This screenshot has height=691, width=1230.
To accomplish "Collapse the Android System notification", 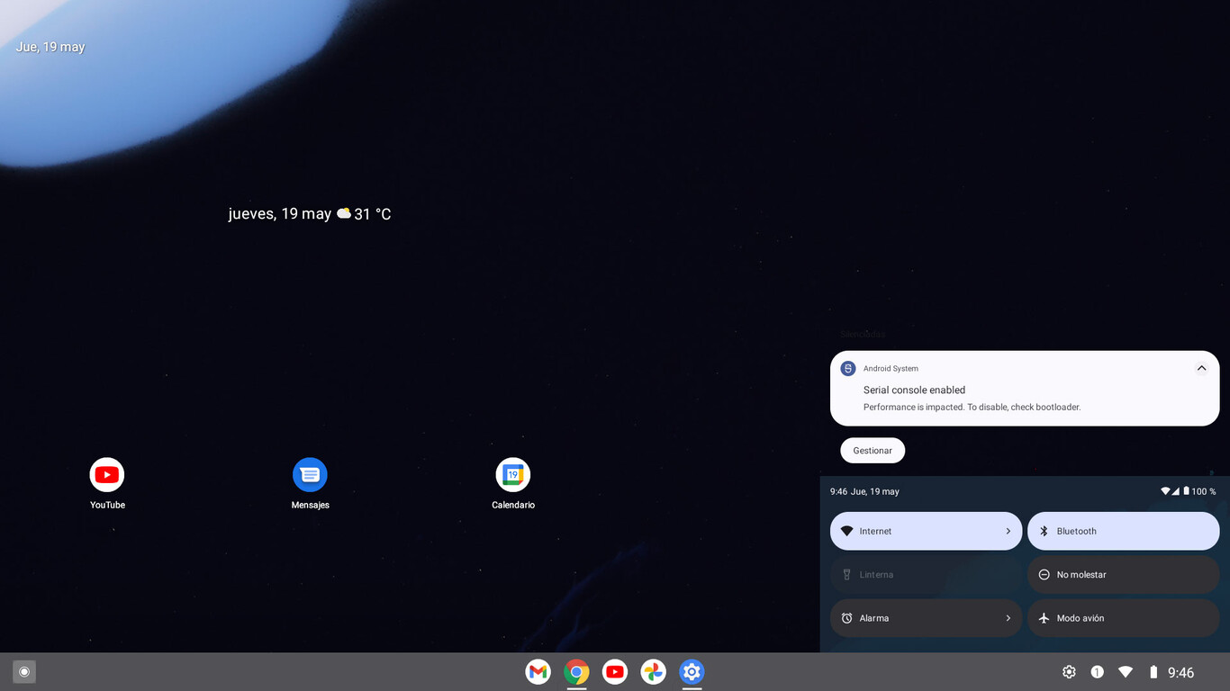I will 1201,368.
